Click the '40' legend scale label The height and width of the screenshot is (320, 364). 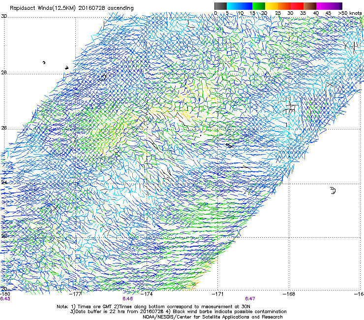(x=316, y=13)
